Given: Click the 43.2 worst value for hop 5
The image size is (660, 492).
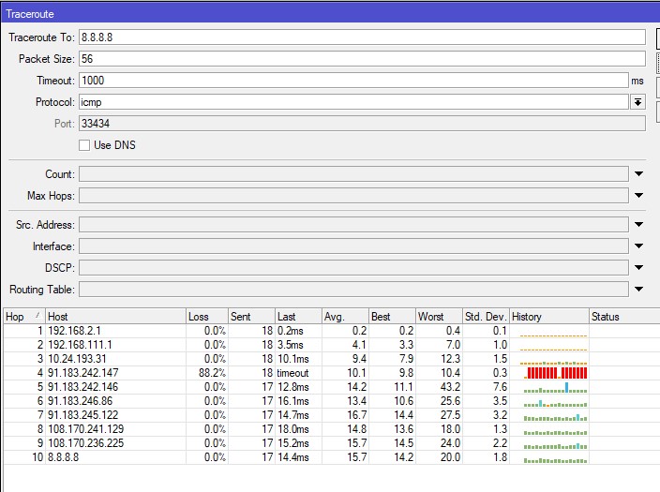Looking at the screenshot, I should pos(450,387).
